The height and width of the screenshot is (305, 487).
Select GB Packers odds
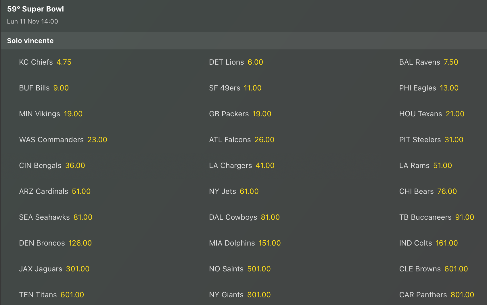pyautogui.click(x=240, y=114)
